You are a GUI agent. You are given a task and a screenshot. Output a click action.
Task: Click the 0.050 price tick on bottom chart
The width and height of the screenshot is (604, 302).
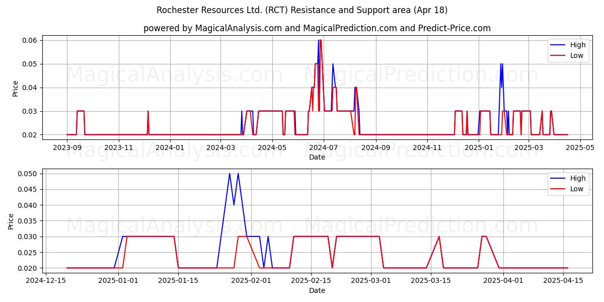click(x=29, y=174)
